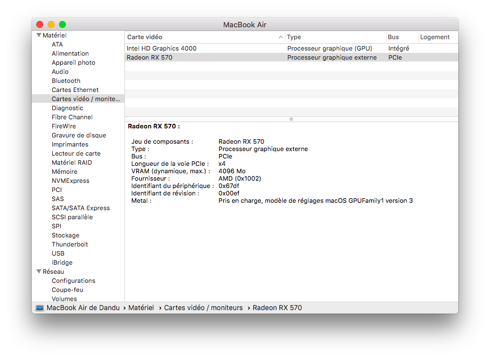The image size is (490, 359).
Task: Select PCI in the sidebar
Action: (57, 190)
